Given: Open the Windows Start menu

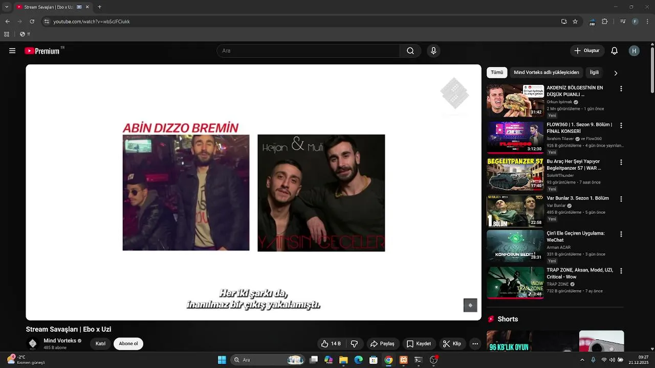Looking at the screenshot, I should (x=222, y=360).
